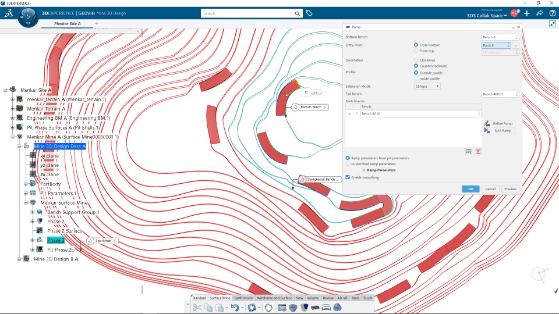Image resolution: width=559 pixels, height=314 pixels.
Task: Select Clockwise orientation
Action: (416, 60)
